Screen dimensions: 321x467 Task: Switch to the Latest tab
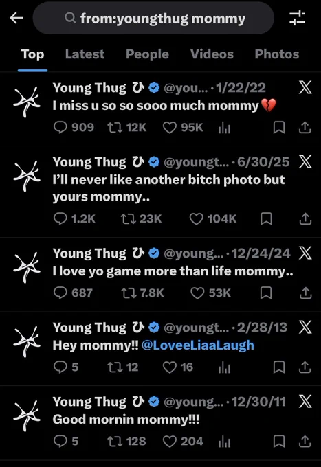point(85,54)
